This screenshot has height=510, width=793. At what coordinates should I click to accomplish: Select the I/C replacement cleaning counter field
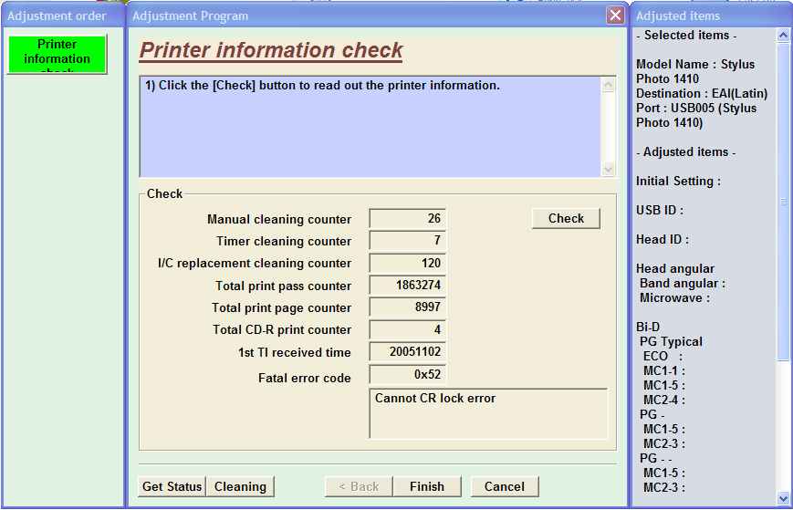coord(408,263)
